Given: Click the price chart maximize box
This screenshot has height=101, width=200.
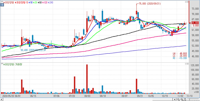Looking at the screenshot, I should point(186,2).
